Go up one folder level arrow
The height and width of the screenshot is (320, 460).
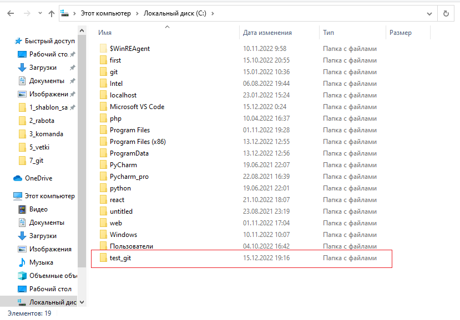pyautogui.click(x=52, y=13)
